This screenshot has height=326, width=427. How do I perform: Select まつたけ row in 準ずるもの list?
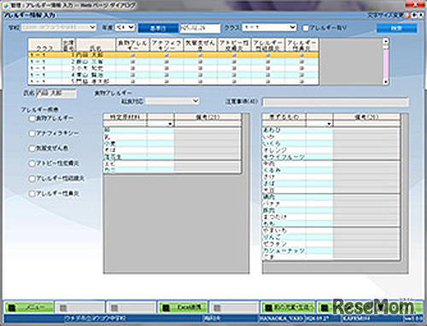coord(331,217)
